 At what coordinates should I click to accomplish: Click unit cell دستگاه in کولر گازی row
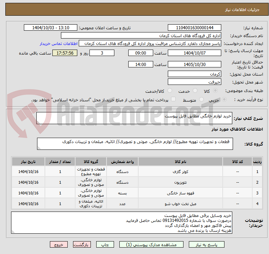(122, 172)
